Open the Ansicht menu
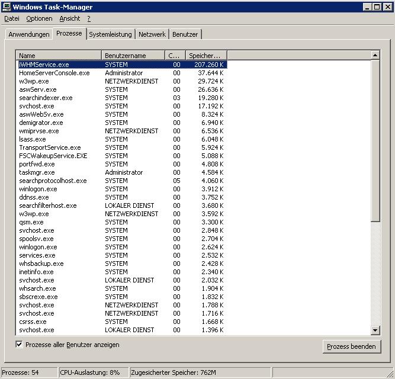 pyautogui.click(x=70, y=18)
